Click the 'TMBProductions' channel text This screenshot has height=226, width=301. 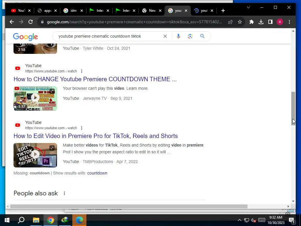[98, 162]
